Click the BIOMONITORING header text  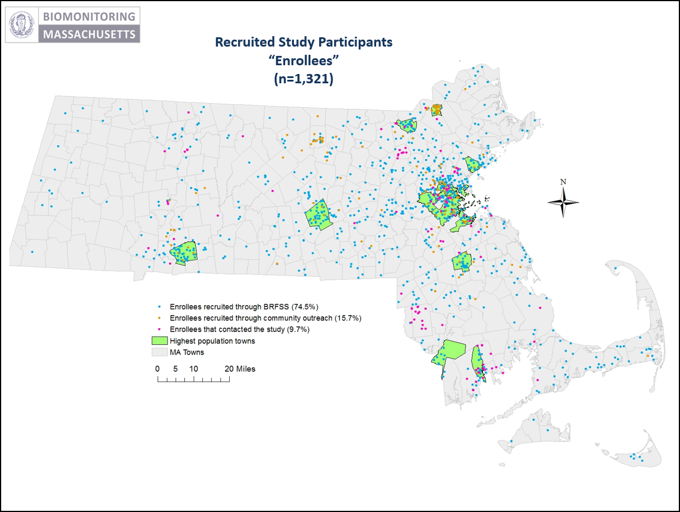click(89, 16)
